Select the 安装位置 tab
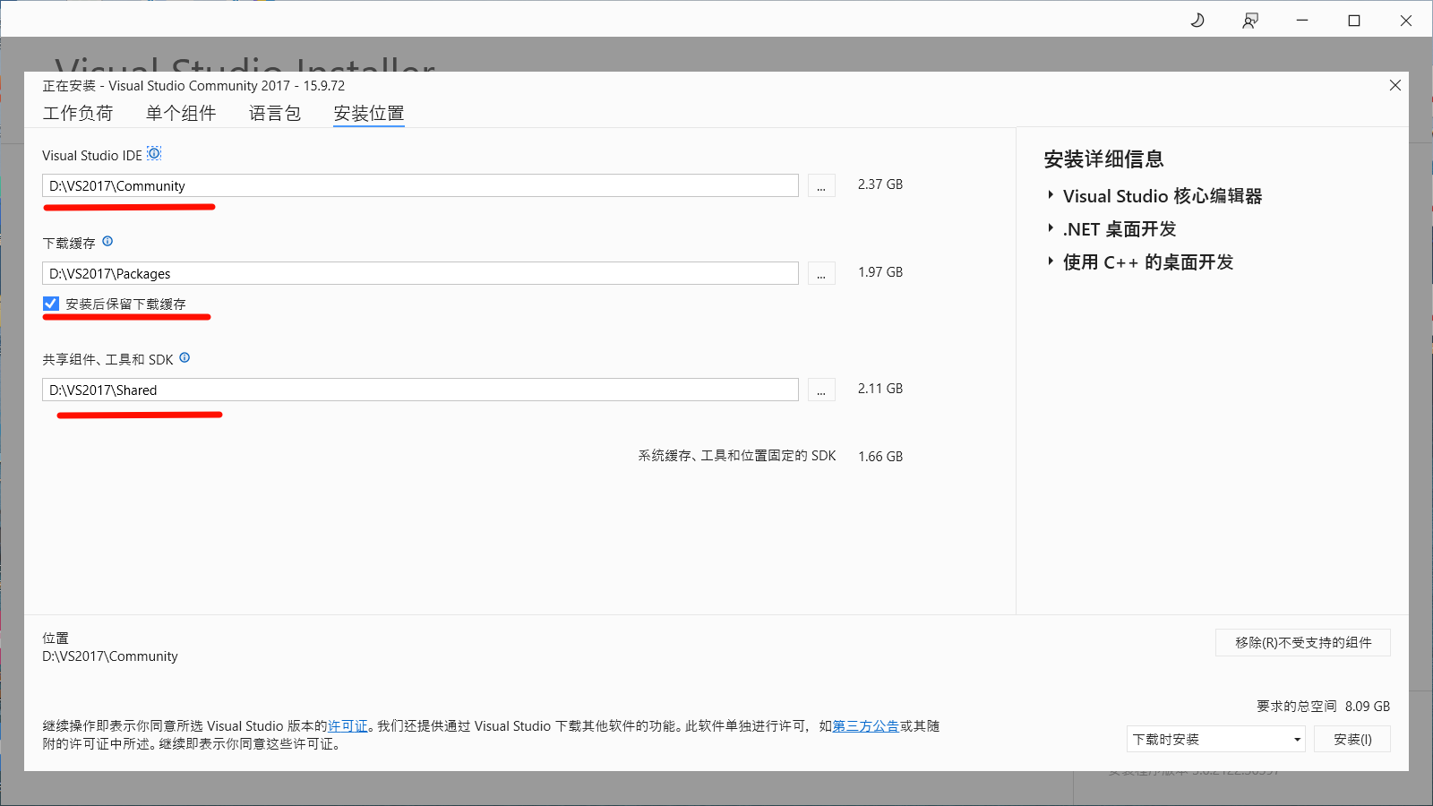 click(369, 113)
